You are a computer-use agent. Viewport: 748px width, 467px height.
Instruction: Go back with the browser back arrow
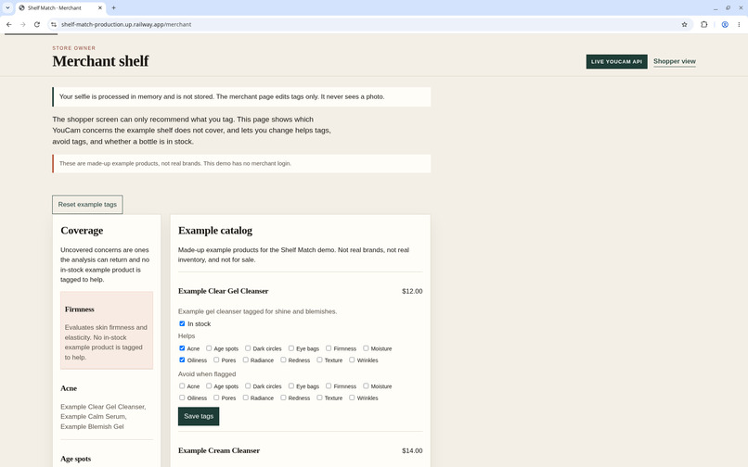pyautogui.click(x=8, y=24)
